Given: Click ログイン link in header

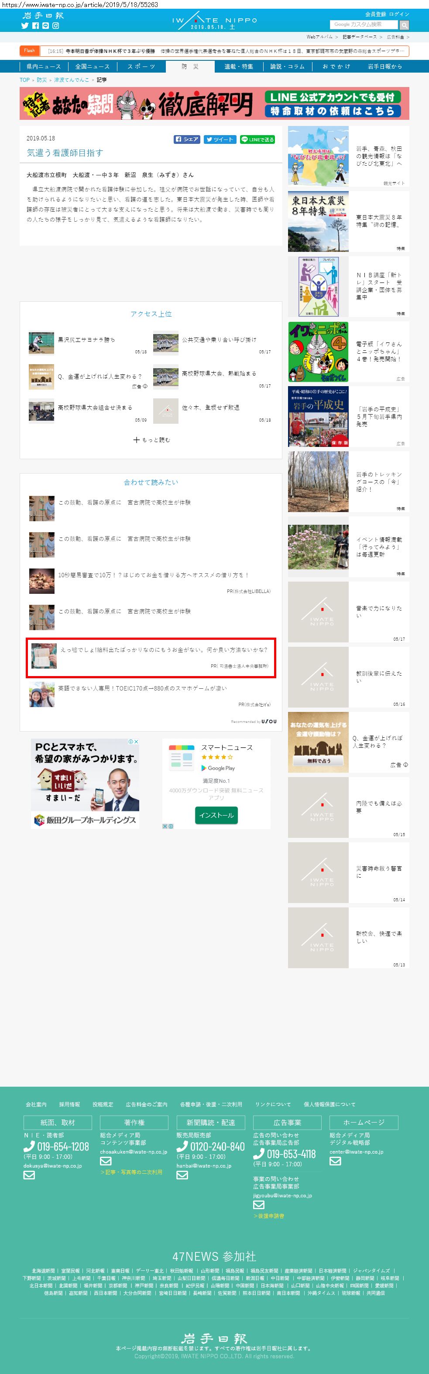Looking at the screenshot, I should [x=399, y=14].
